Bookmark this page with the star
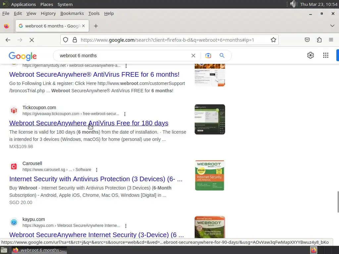 point(273,40)
